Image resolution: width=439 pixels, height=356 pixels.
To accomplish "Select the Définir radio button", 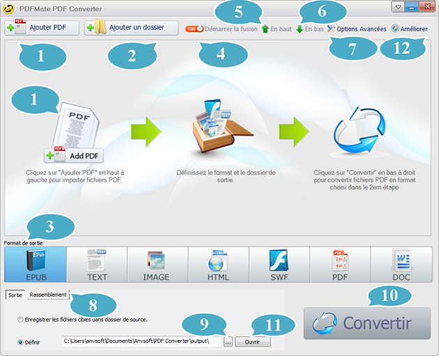I will [x=21, y=342].
